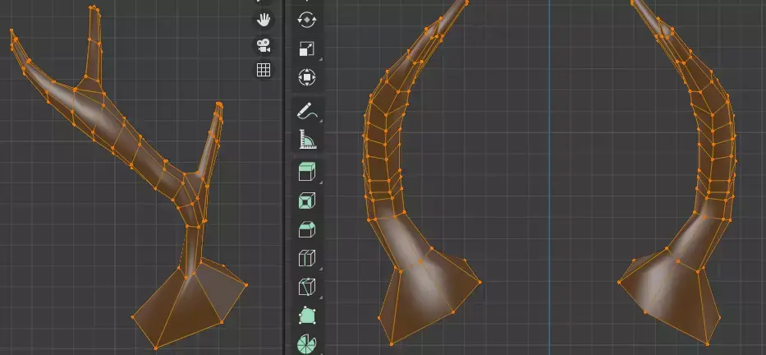The height and width of the screenshot is (355, 766).
Task: Activate the Annotate pencil tool
Action: [x=307, y=112]
